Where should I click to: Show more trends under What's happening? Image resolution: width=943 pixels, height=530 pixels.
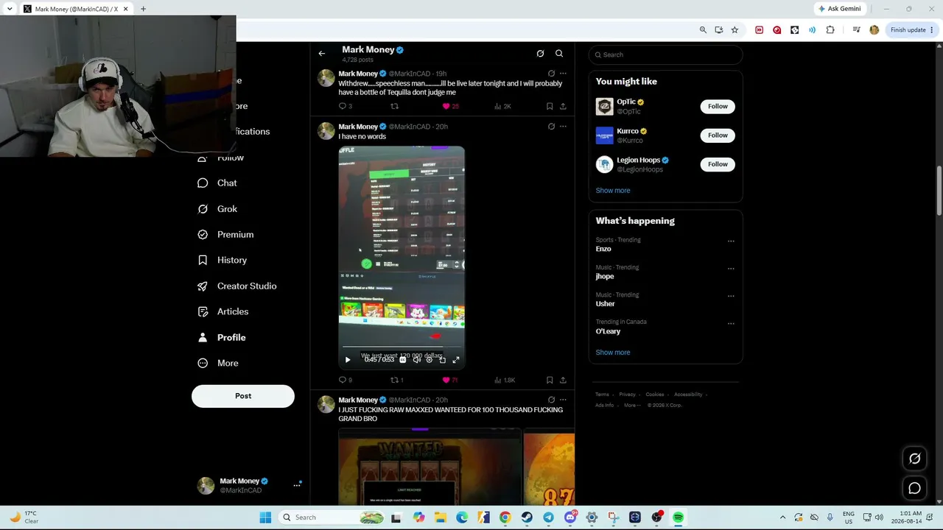pos(613,353)
